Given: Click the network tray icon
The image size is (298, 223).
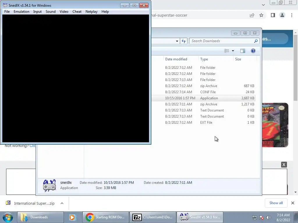Looking at the screenshot, I should click(x=254, y=217).
